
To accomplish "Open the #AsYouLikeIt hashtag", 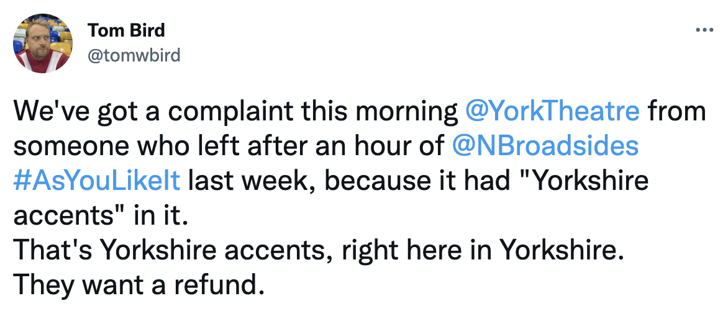I will click(96, 181).
